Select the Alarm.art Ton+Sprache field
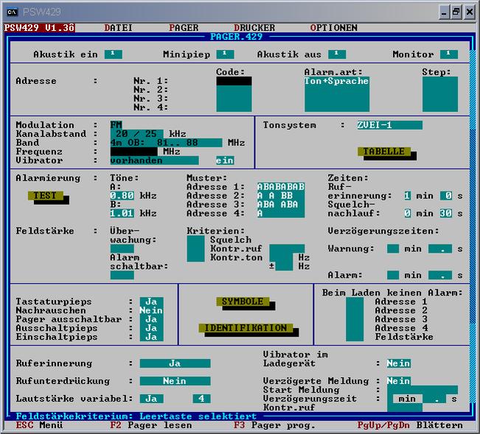This screenshot has height=434, width=480. point(336,82)
